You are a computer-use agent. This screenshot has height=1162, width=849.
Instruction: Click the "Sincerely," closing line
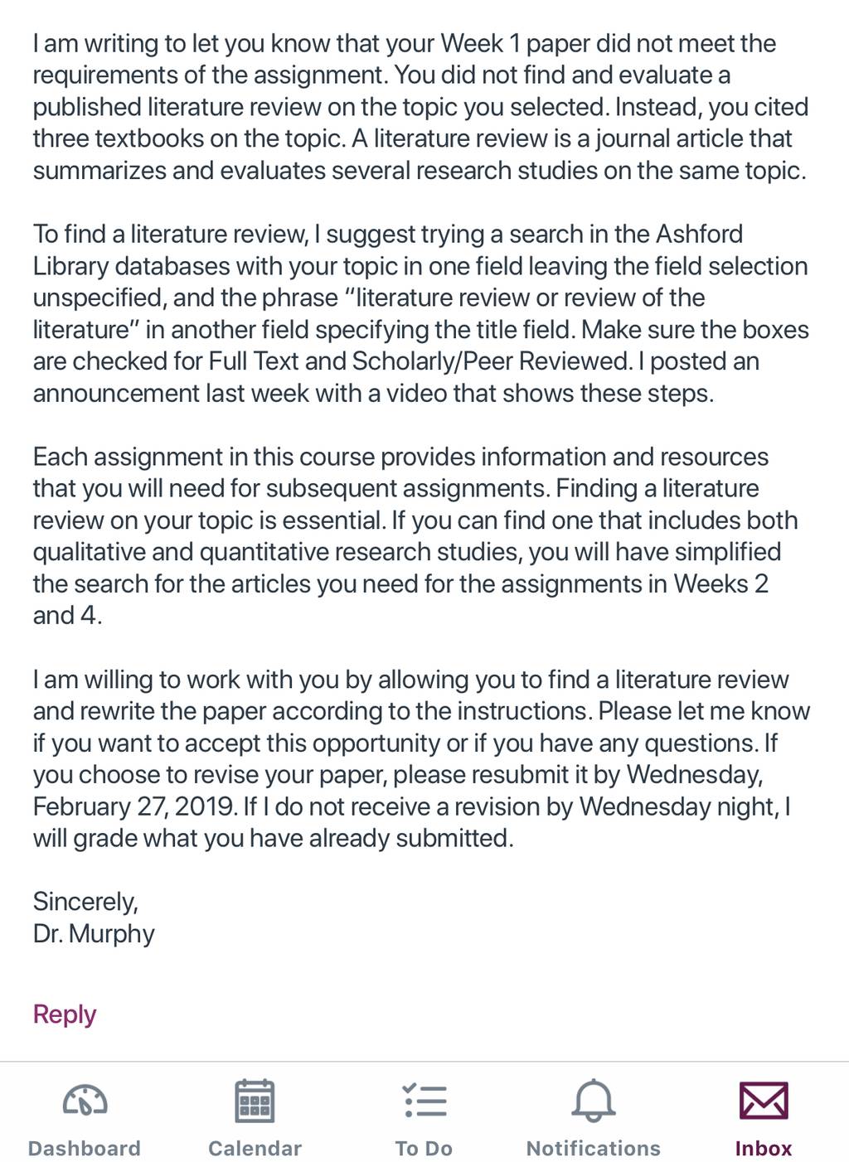pos(85,902)
